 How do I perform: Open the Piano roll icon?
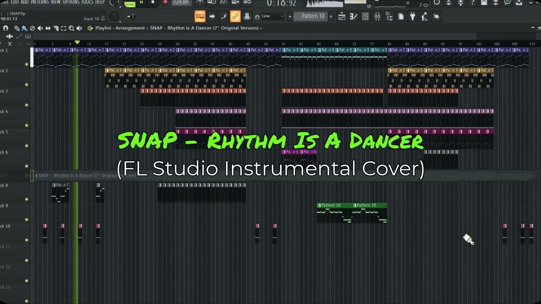[x=353, y=16]
